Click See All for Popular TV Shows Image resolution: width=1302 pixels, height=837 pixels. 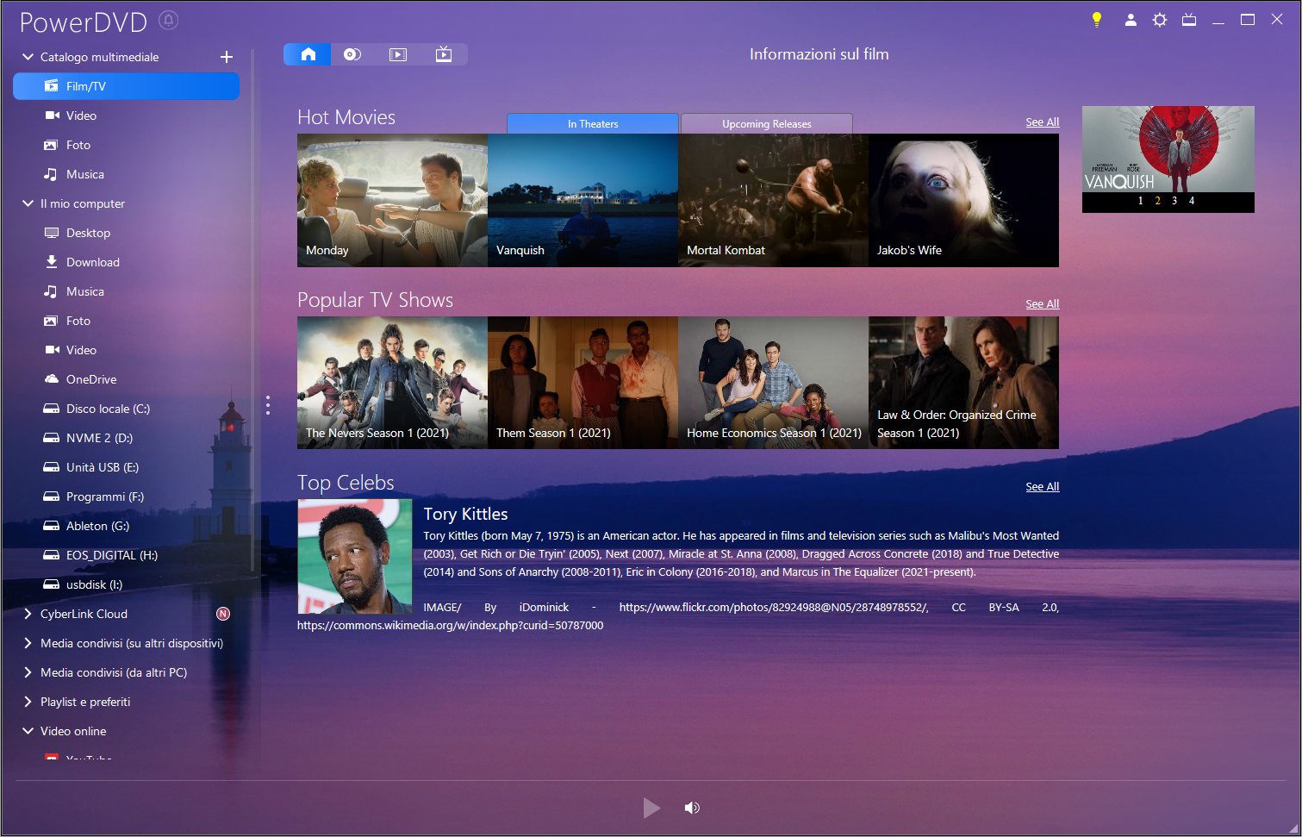click(x=1042, y=304)
